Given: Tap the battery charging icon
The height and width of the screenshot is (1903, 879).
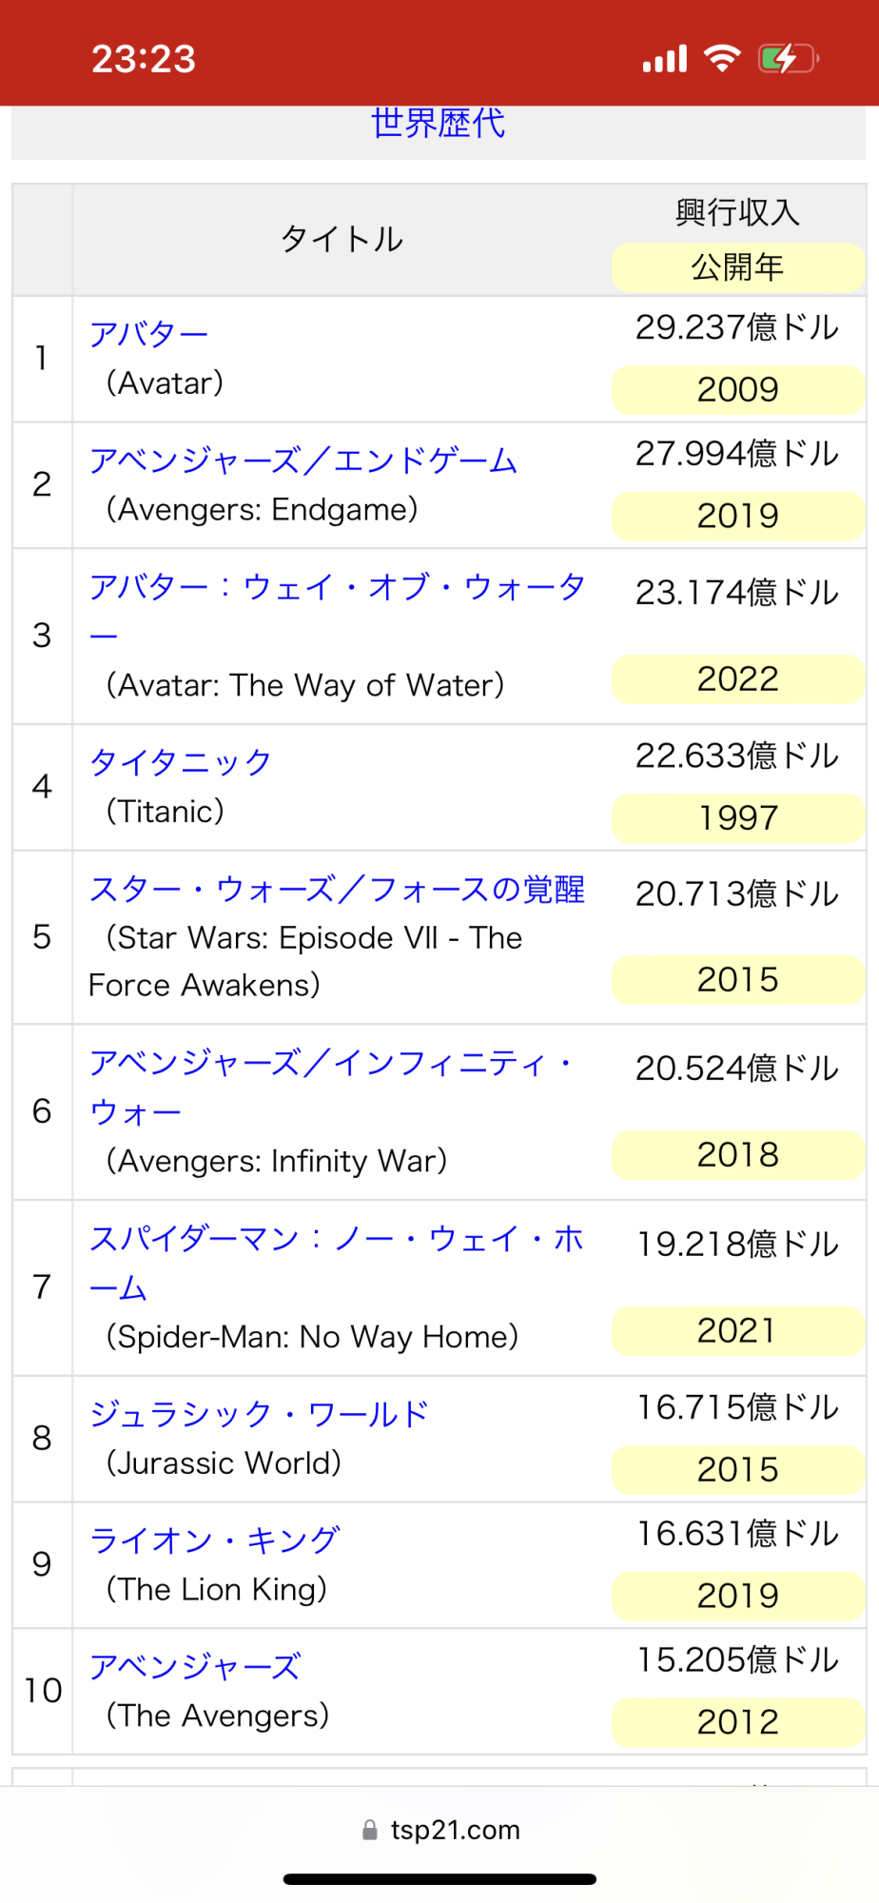Looking at the screenshot, I should [x=788, y=59].
